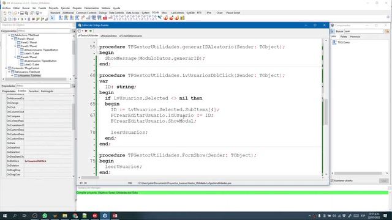Click the ShowMessage code line
Viewport: 392px width, 220px height.
[x=155, y=58]
